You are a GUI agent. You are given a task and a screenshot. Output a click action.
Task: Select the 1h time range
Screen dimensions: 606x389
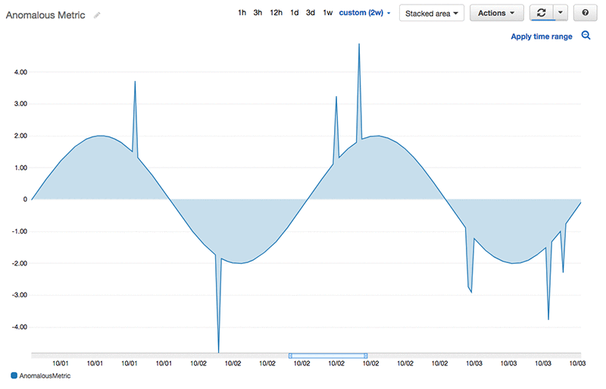tap(242, 13)
